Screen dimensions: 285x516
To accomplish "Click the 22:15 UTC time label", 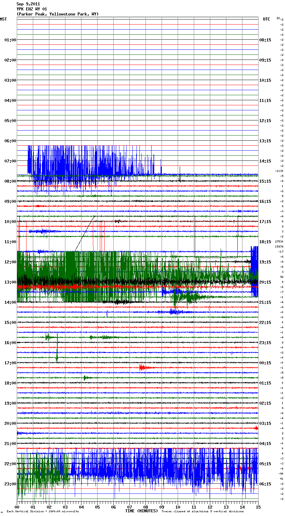I will coord(265,323).
